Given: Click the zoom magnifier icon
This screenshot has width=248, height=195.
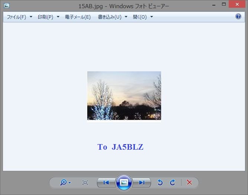Looking at the screenshot, I should click(63, 182).
